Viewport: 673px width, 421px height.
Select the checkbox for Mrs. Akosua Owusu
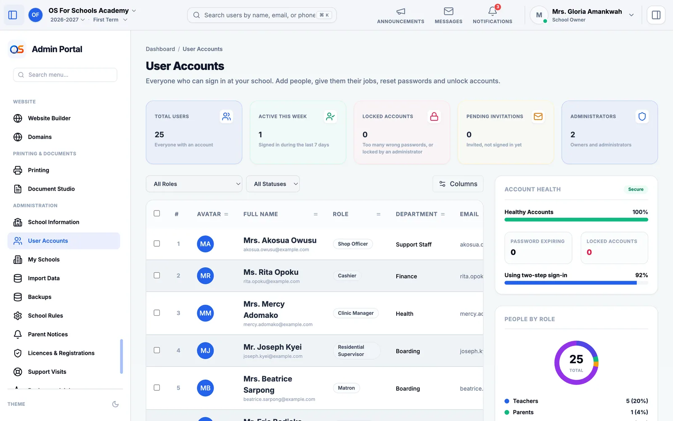(x=157, y=244)
